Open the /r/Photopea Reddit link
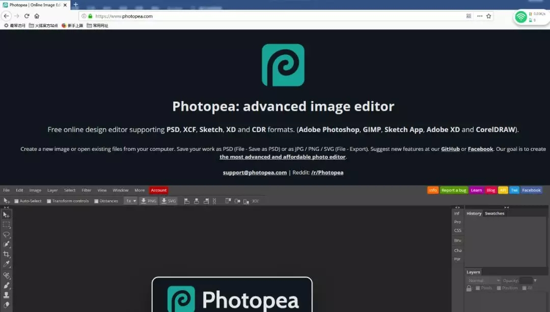The height and width of the screenshot is (312, 550). tap(327, 172)
